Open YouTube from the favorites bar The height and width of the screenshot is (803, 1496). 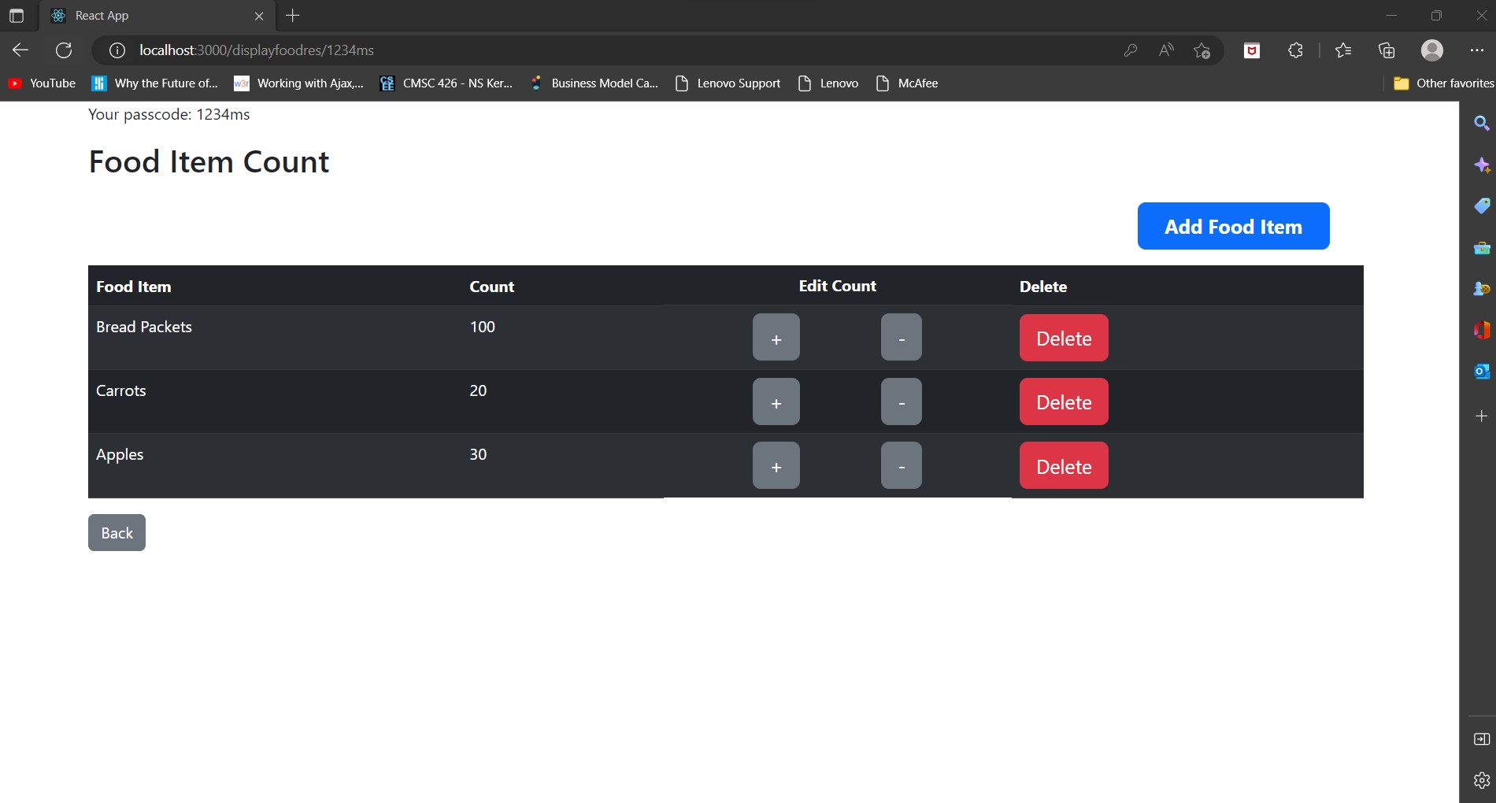click(x=41, y=83)
